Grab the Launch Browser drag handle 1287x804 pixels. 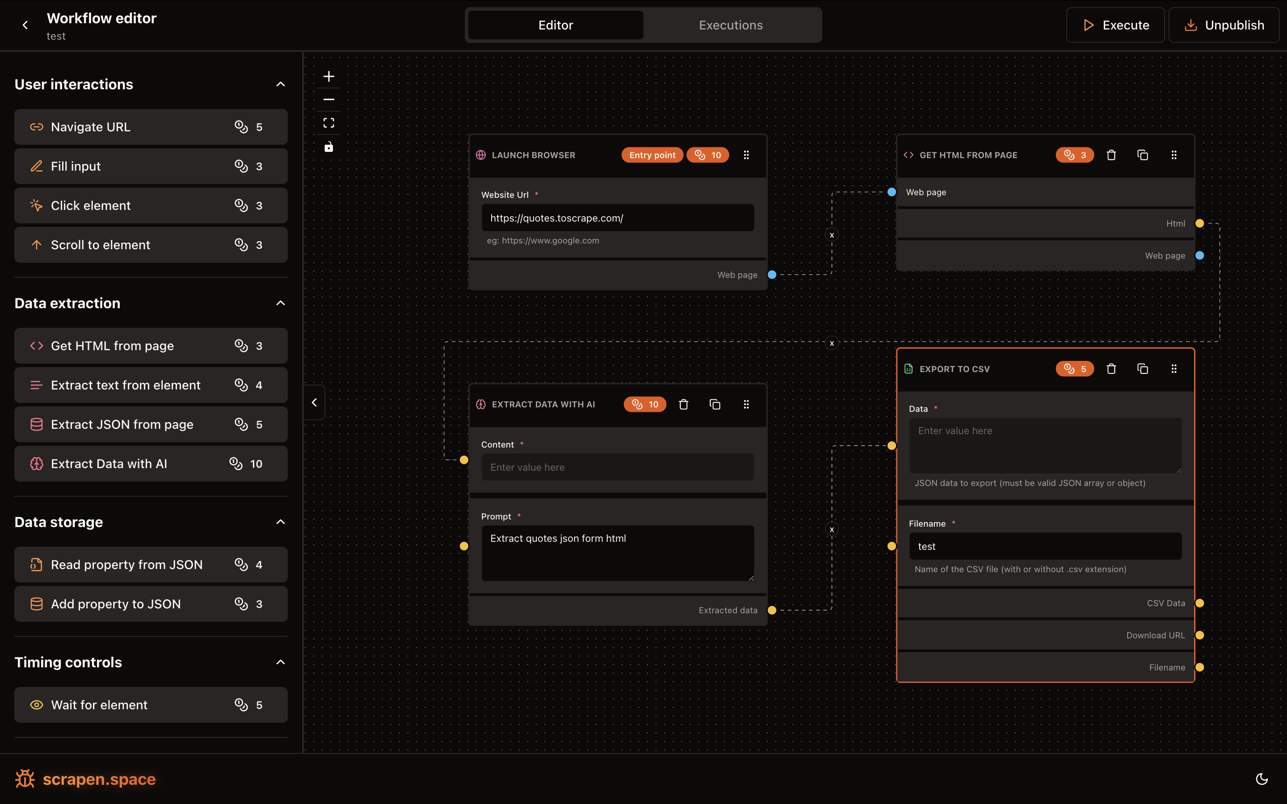pos(746,155)
